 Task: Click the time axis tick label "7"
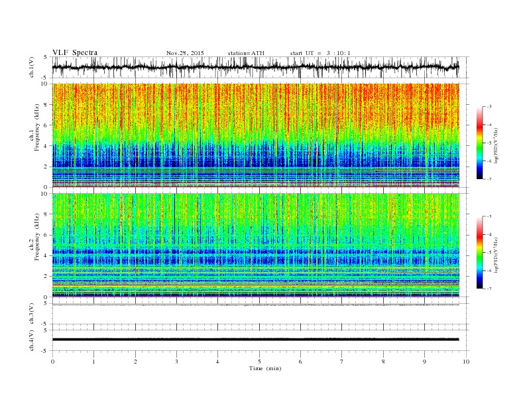pos(342,362)
